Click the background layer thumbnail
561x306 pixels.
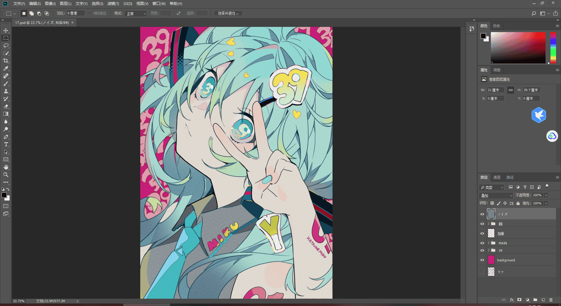(x=491, y=260)
